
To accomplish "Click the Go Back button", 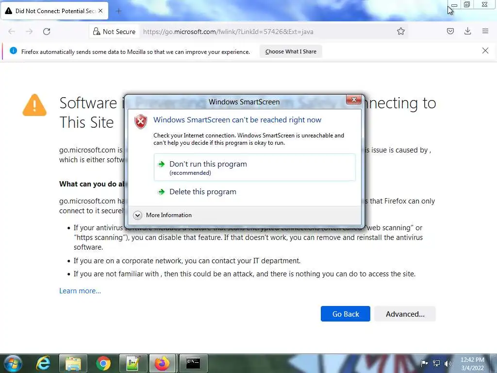I will click(346, 314).
